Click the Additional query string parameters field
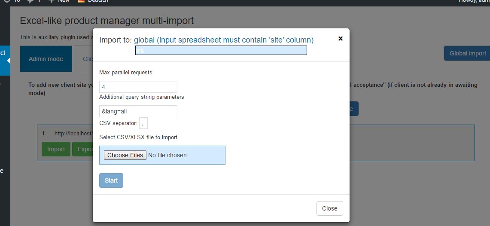Image resolution: width=490 pixels, height=226 pixels. click(x=138, y=111)
